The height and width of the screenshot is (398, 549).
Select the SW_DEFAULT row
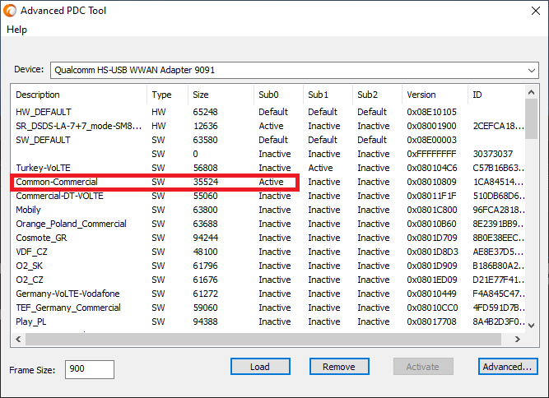coord(268,140)
